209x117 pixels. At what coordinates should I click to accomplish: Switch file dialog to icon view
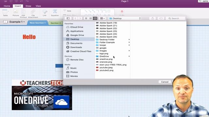click(x=86, y=18)
